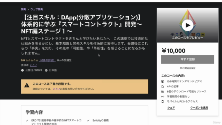The height and width of the screenshot is (125, 222).
Task: Click 学習期間の制限なし text
Action: click(x=178, y=97)
